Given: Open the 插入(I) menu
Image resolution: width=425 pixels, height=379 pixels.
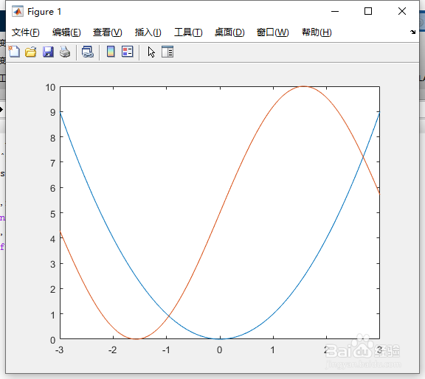Looking at the screenshot, I should [x=148, y=32].
